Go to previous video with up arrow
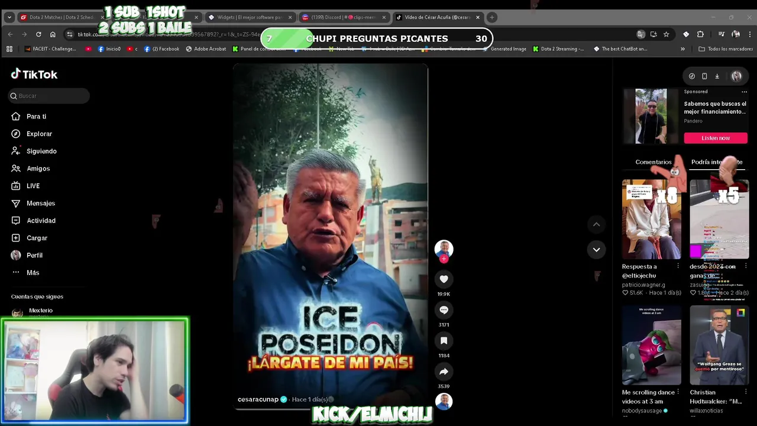The image size is (757, 426). (x=596, y=224)
